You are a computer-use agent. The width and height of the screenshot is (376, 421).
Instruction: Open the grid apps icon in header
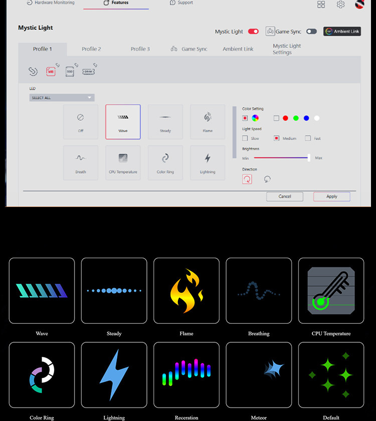[321, 5]
